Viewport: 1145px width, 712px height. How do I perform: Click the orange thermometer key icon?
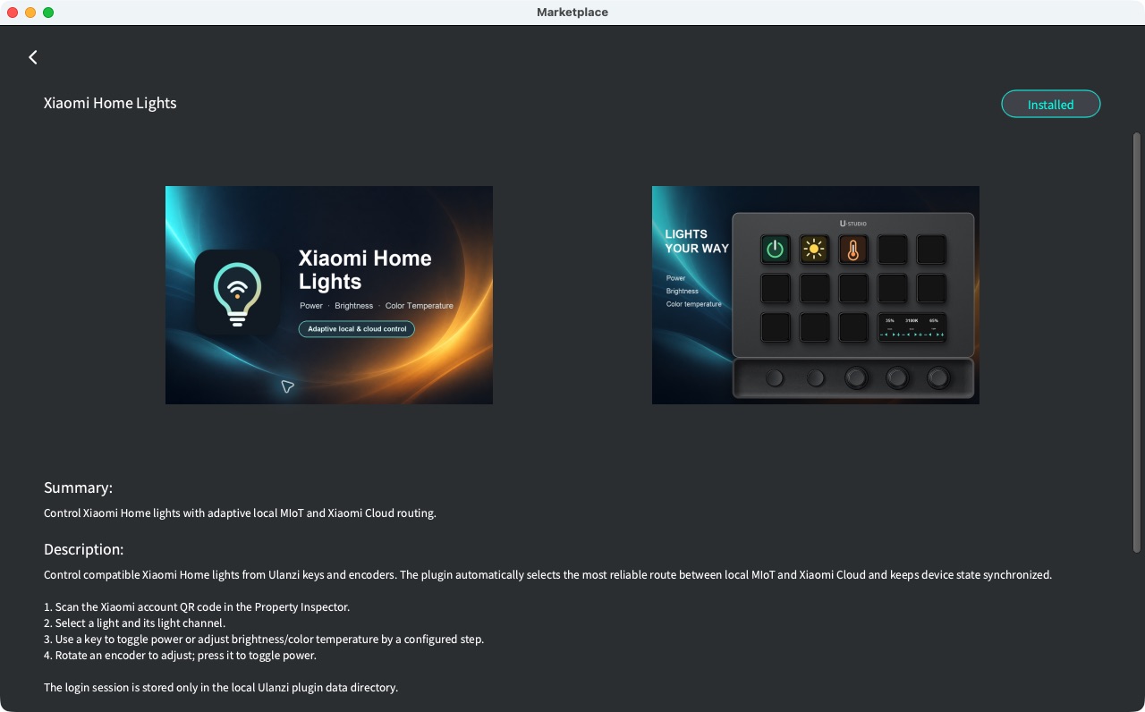pos(853,249)
